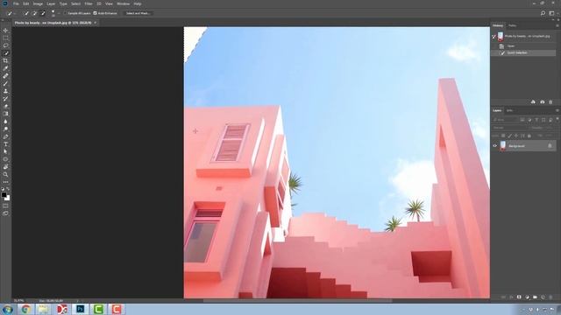561x315 pixels.
Task: Click the Add to Selection brush option
Action: pyautogui.click(x=34, y=13)
